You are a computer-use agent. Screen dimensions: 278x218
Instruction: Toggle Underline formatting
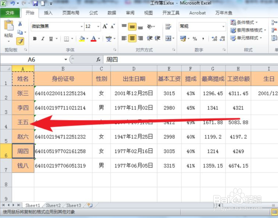[x=51, y=39]
